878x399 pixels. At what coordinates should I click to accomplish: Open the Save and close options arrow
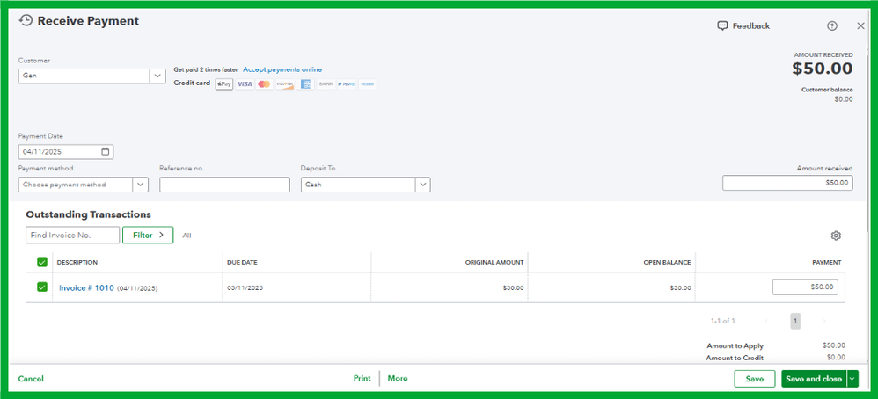[x=852, y=379]
